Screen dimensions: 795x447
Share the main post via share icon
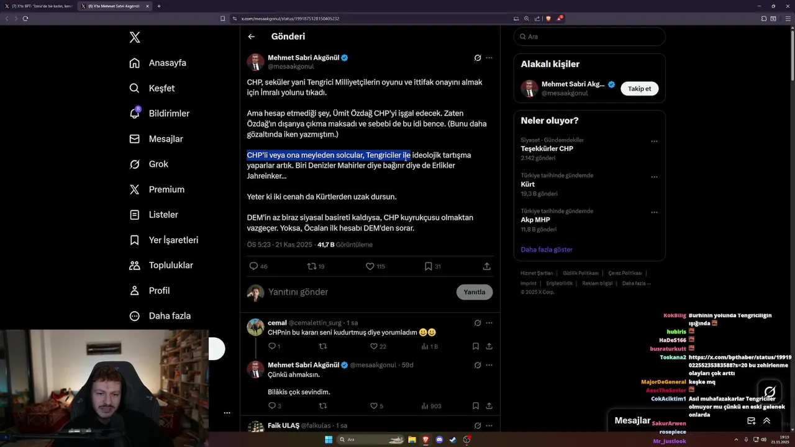click(487, 266)
